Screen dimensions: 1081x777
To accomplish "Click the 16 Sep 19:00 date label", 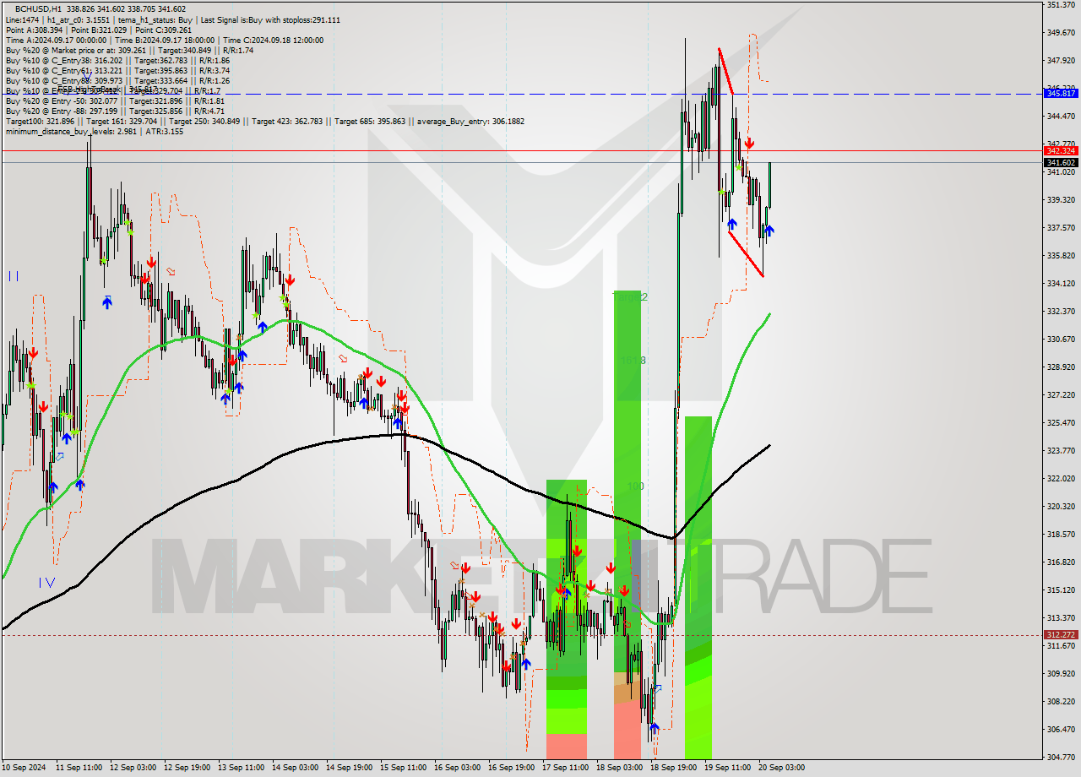I will [511, 768].
